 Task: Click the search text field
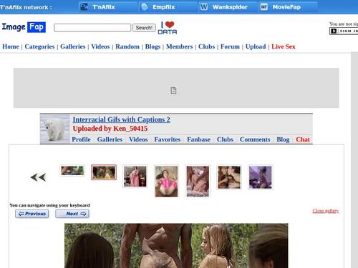pos(92,28)
